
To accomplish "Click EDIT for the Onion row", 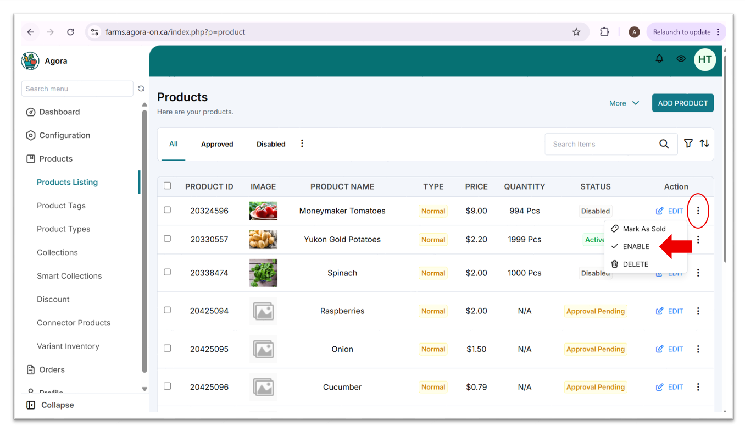I will 669,349.
